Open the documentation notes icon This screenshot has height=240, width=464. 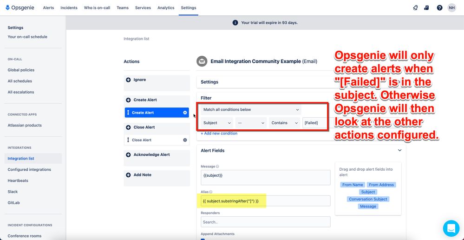click(x=426, y=8)
